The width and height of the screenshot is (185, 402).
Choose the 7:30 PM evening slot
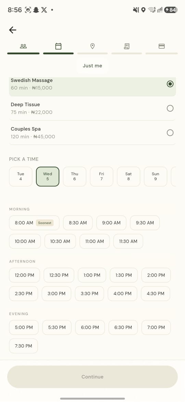tap(24, 346)
